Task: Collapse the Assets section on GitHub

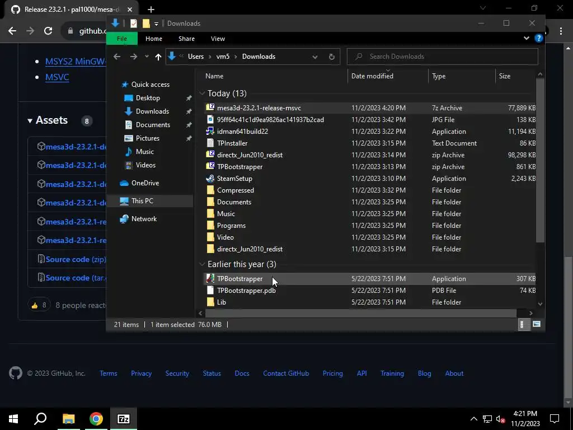Action: point(30,121)
